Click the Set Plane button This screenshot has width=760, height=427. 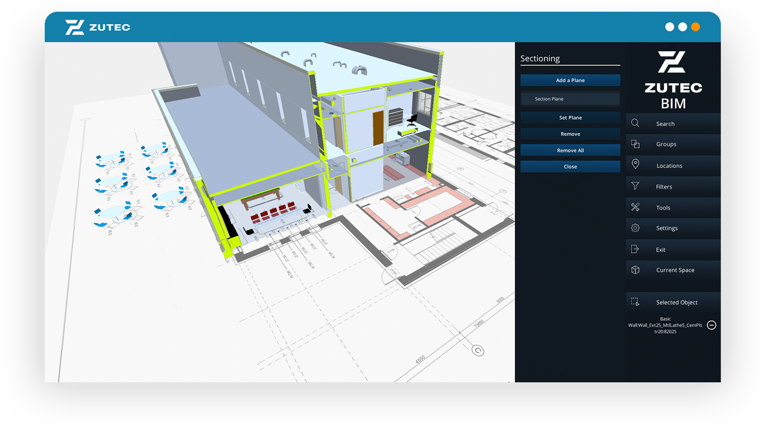(570, 118)
